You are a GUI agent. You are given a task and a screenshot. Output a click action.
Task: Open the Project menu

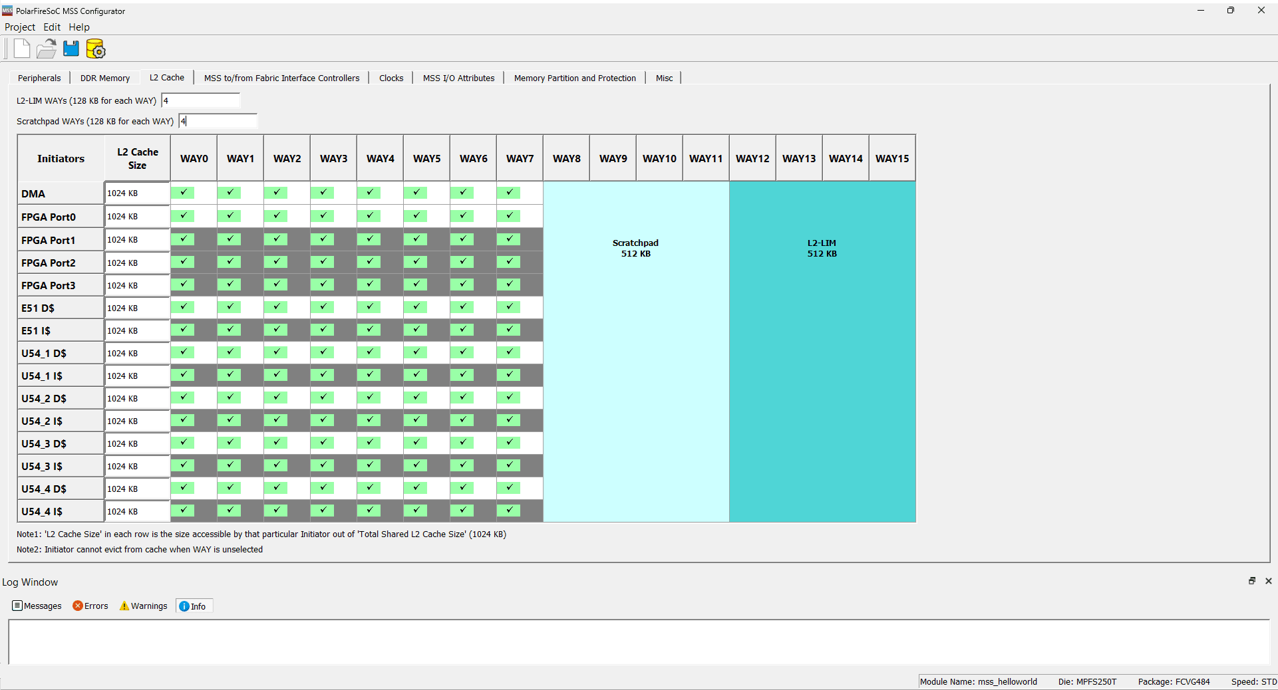click(x=20, y=27)
